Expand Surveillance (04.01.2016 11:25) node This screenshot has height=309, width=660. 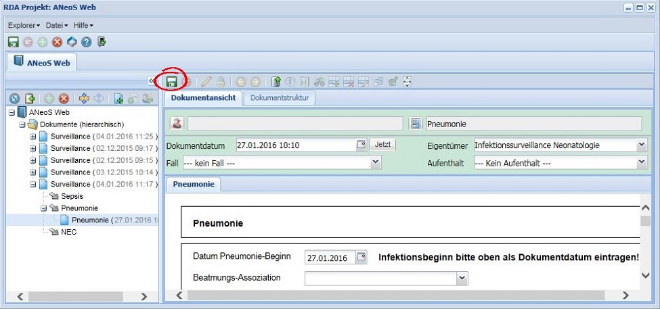tap(33, 137)
